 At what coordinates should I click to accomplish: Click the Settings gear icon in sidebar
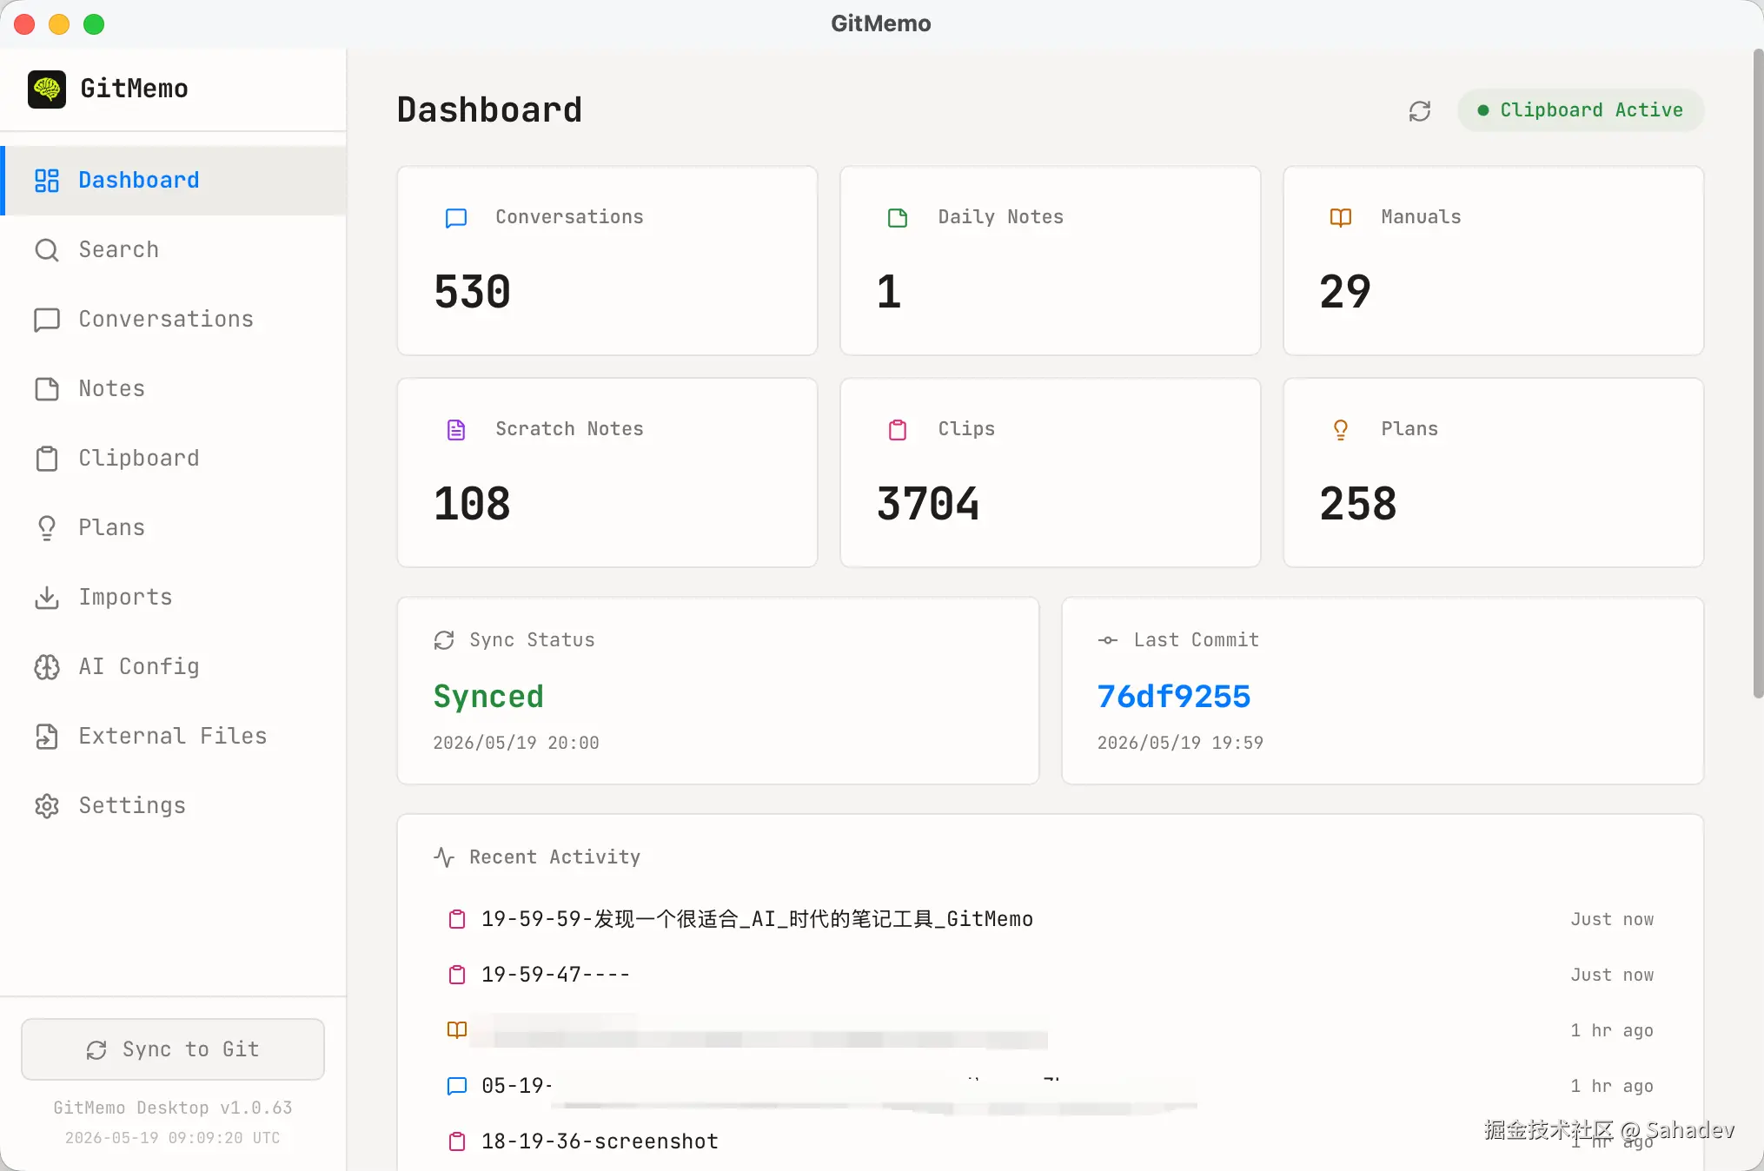pos(47,806)
